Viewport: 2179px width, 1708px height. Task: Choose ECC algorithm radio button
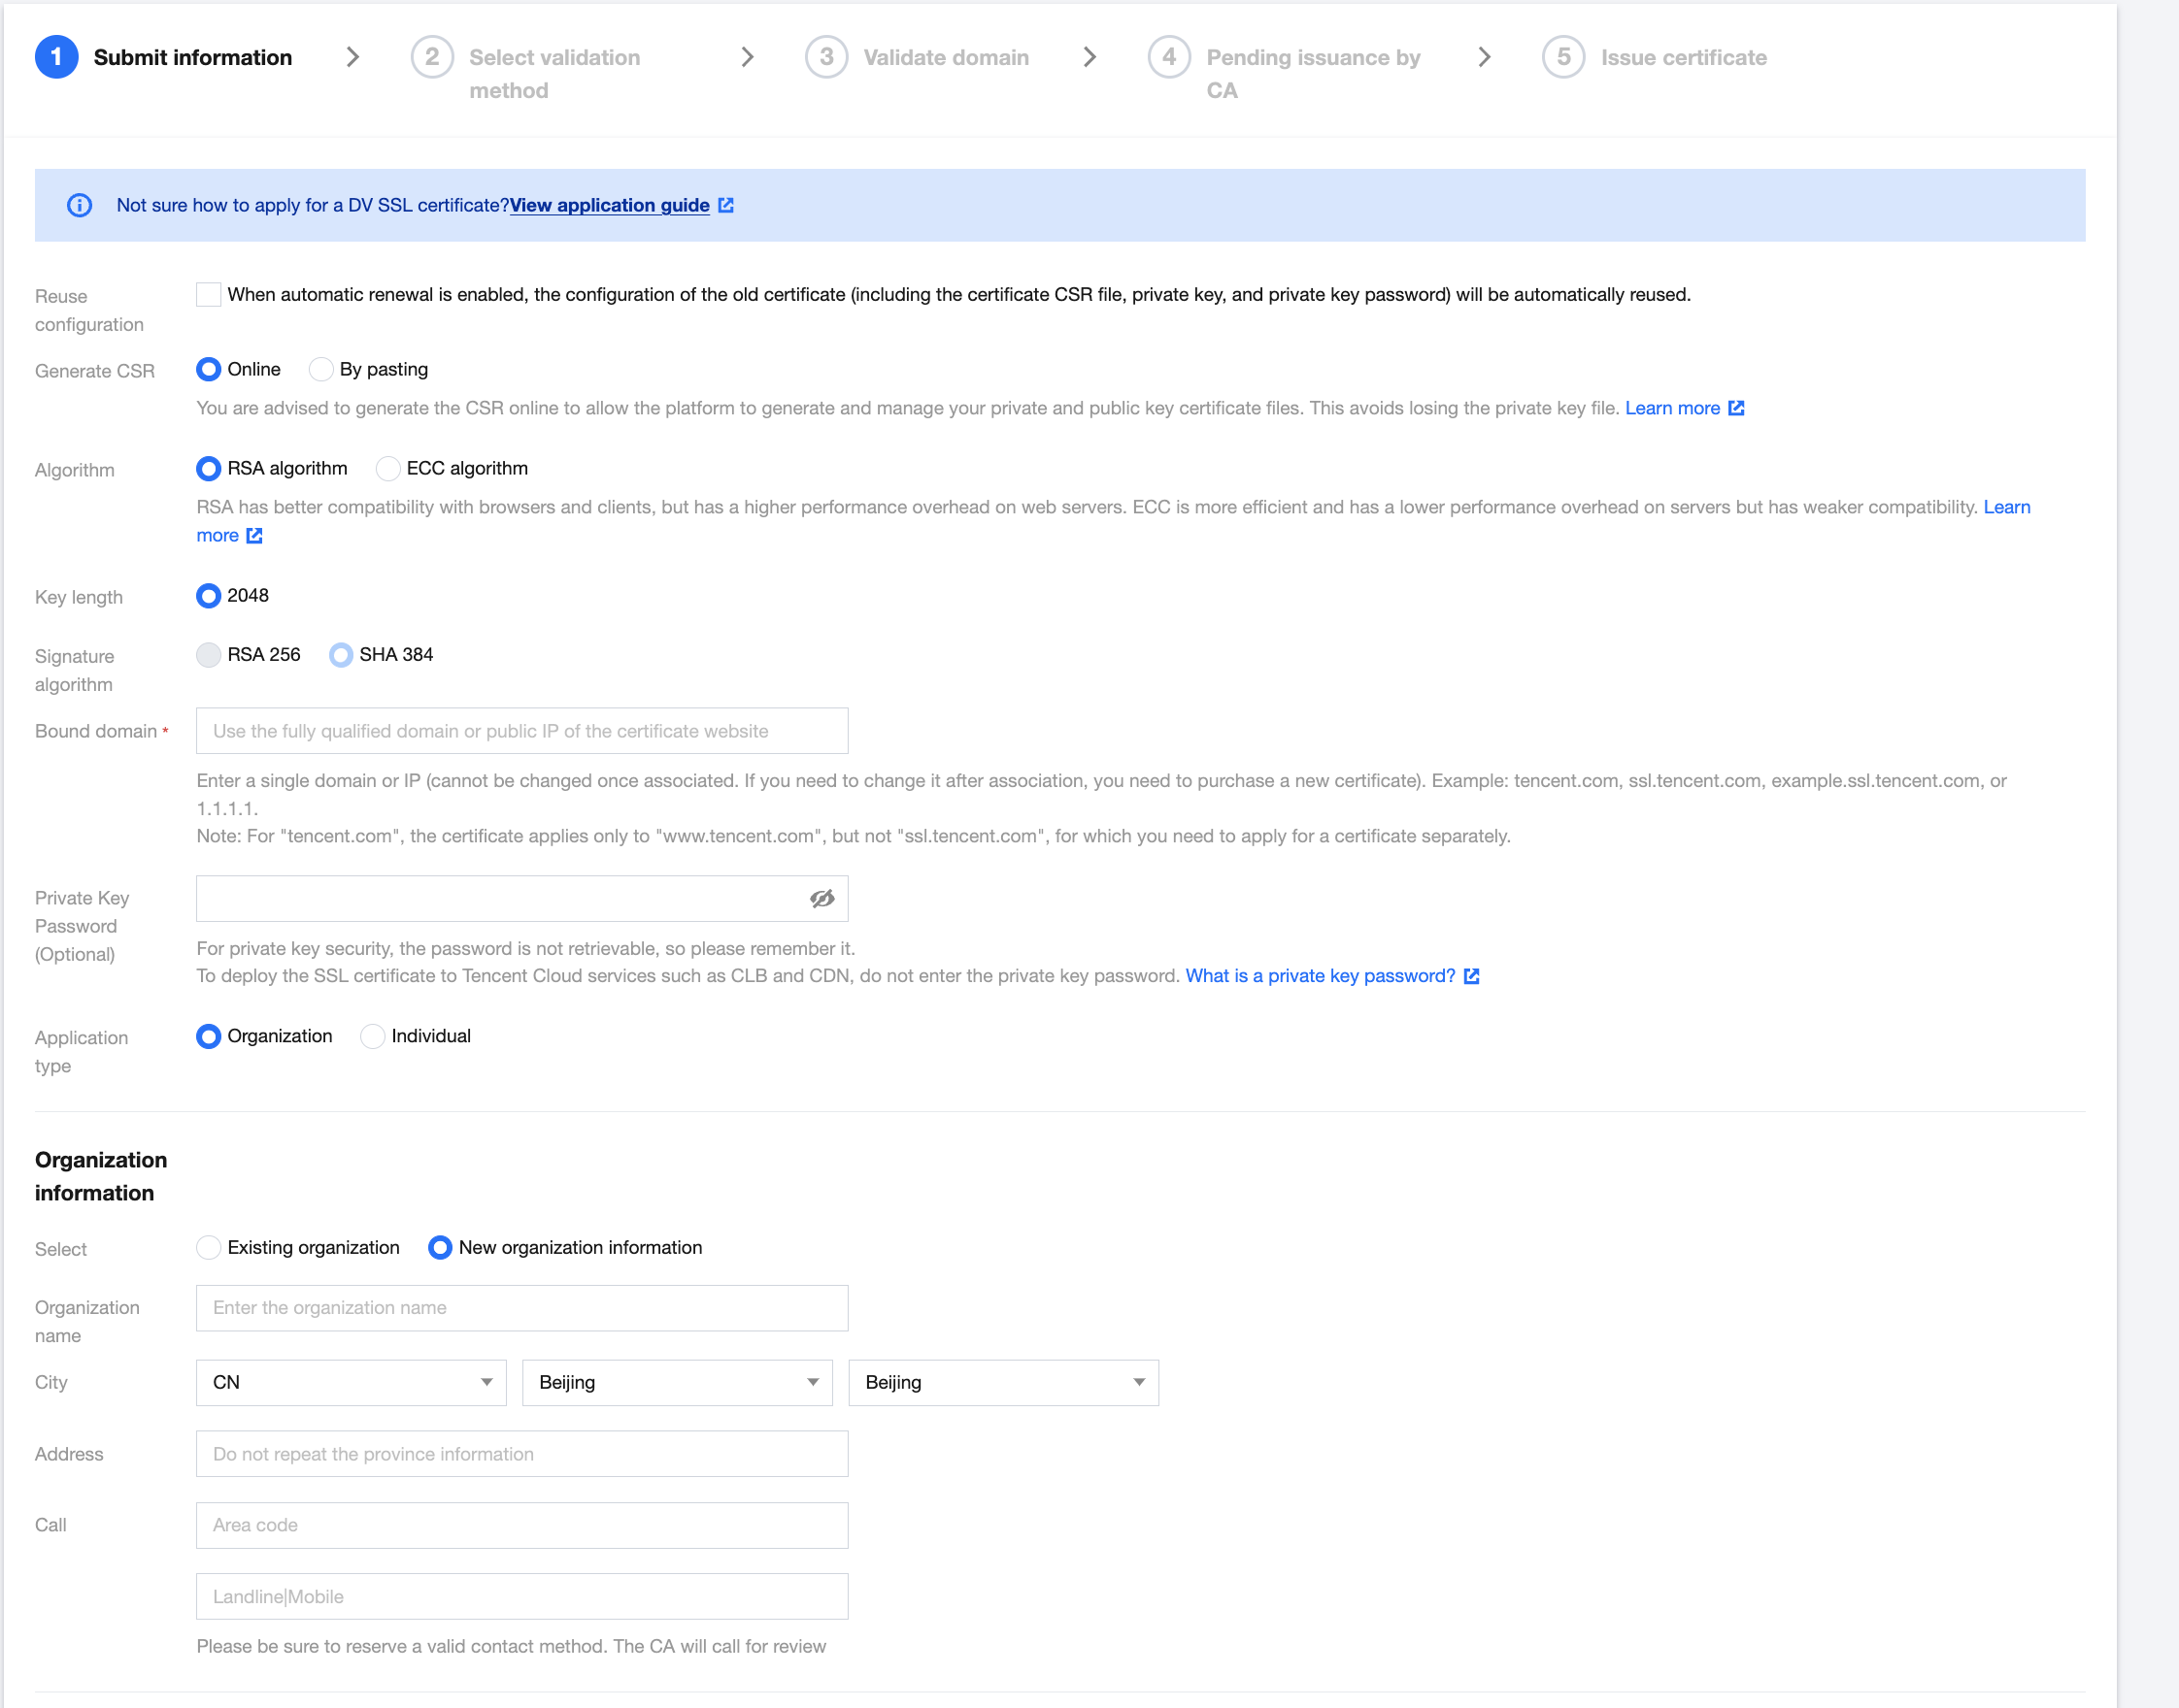(388, 468)
